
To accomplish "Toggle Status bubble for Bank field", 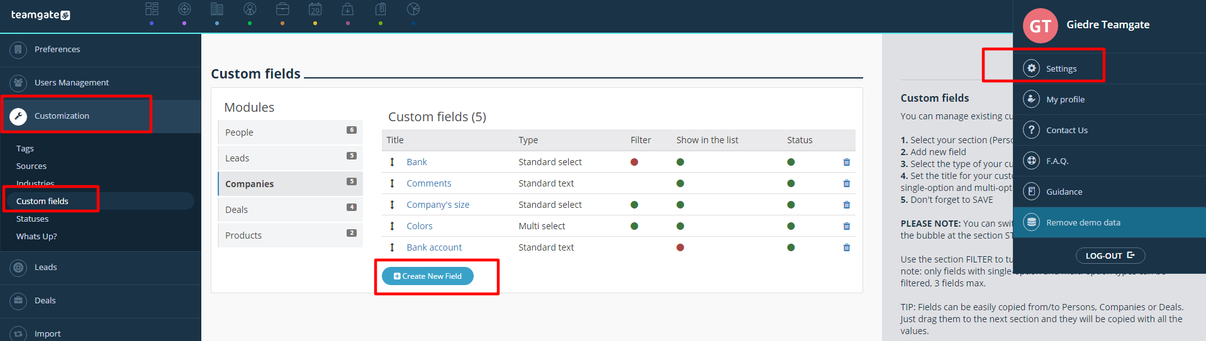I will [791, 162].
